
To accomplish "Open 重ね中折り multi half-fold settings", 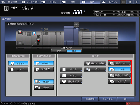I will click(x=71, y=81).
